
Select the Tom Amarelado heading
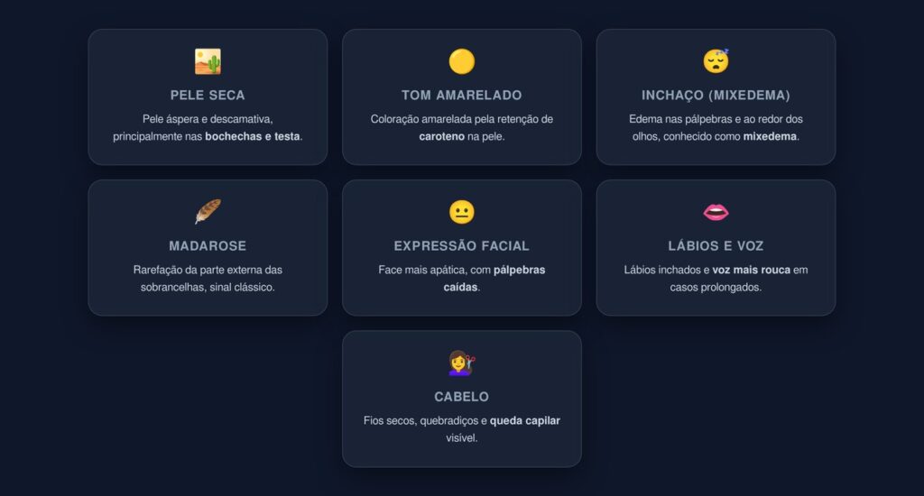(x=462, y=95)
